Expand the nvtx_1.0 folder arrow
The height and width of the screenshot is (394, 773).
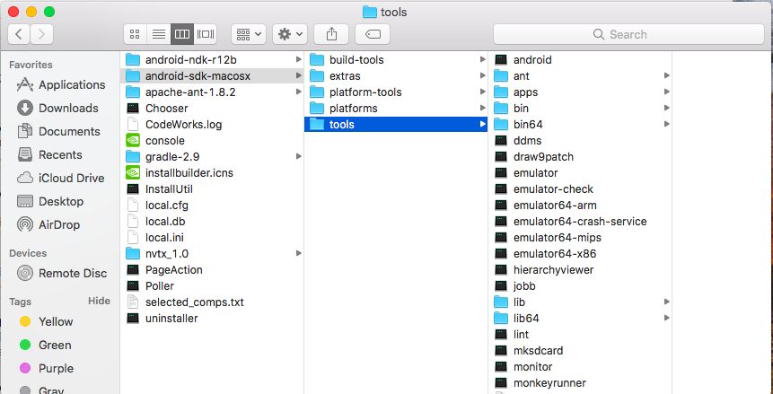(x=298, y=253)
